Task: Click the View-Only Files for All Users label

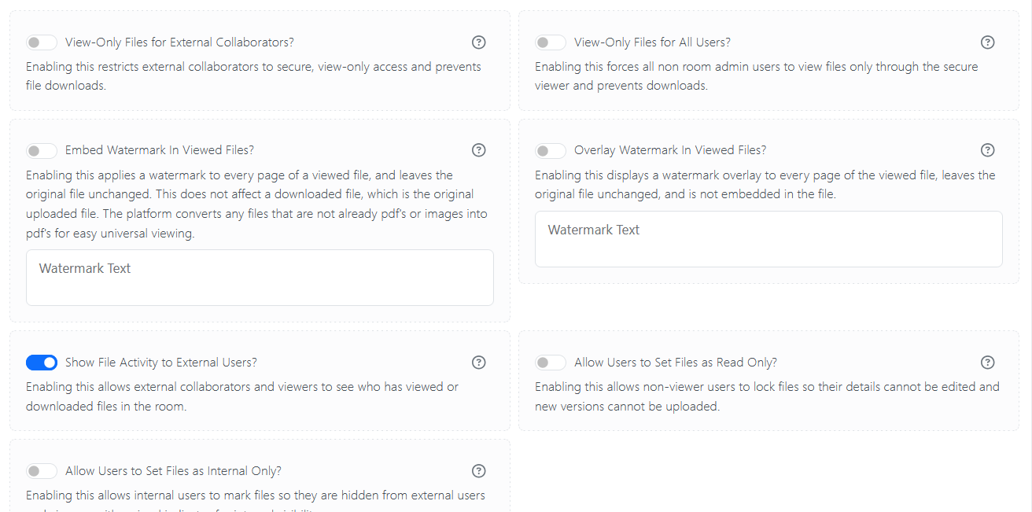Action: pyautogui.click(x=652, y=42)
